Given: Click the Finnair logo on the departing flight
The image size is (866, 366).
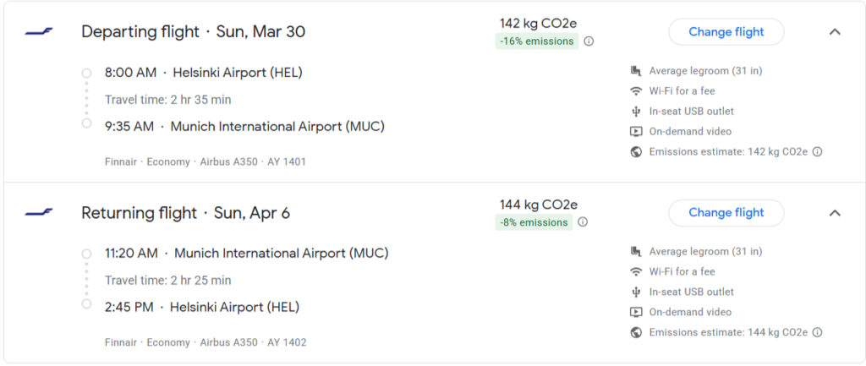Looking at the screenshot, I should 39,32.
